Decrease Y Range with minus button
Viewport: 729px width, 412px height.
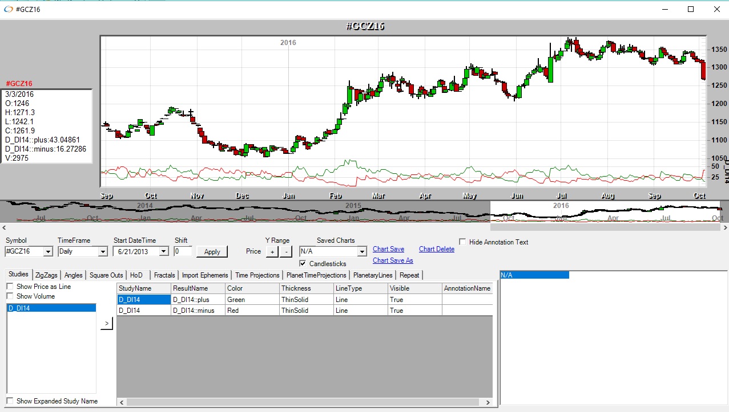point(286,251)
